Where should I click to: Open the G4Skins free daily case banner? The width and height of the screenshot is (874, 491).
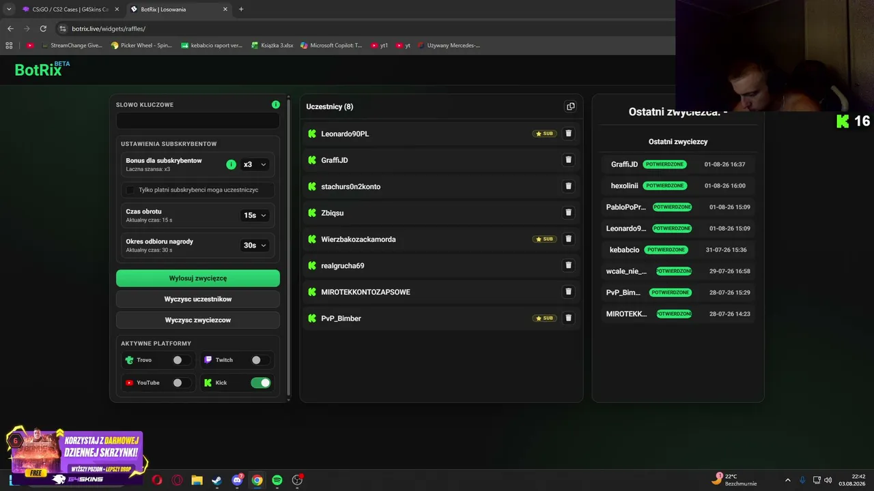(x=75, y=456)
